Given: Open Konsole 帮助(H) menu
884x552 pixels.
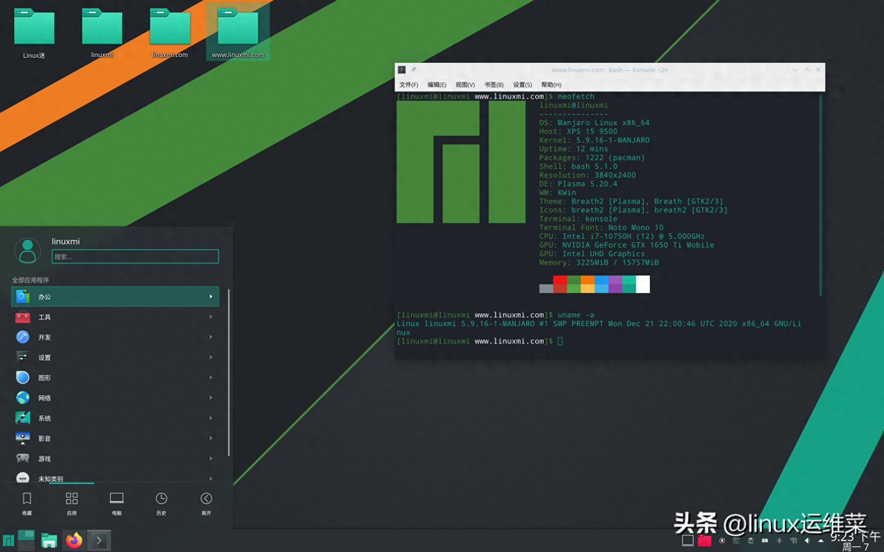Looking at the screenshot, I should 551,85.
